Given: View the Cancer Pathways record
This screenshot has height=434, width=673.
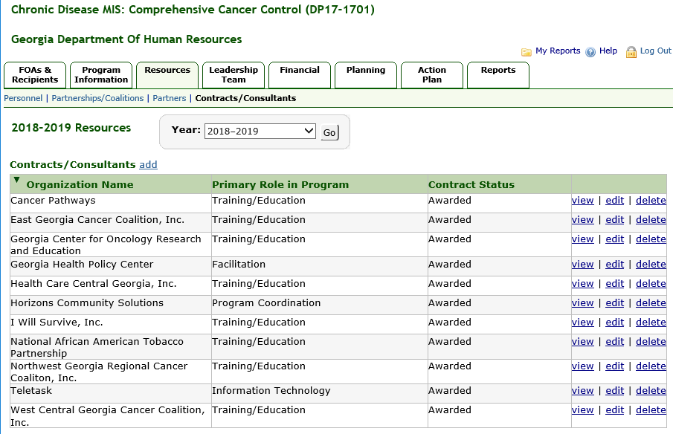Looking at the screenshot, I should click(582, 201).
